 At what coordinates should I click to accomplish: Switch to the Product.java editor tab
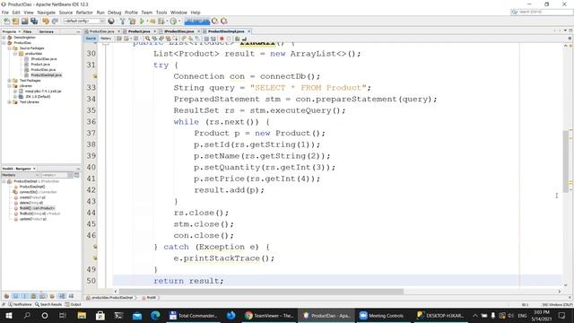pos(139,31)
